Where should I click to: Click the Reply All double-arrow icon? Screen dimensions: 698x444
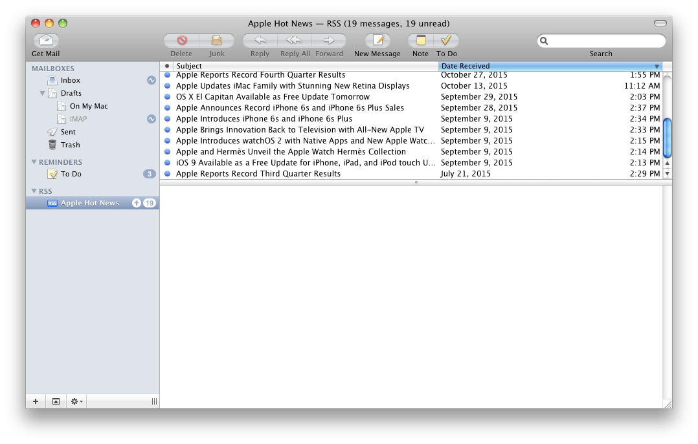click(x=294, y=41)
